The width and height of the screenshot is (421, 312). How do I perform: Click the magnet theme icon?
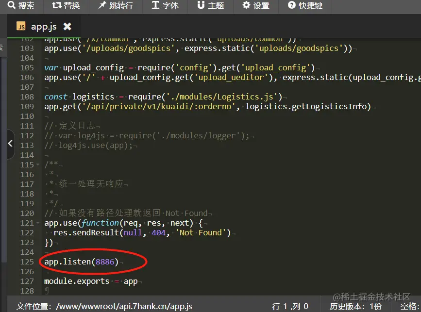(201, 5)
